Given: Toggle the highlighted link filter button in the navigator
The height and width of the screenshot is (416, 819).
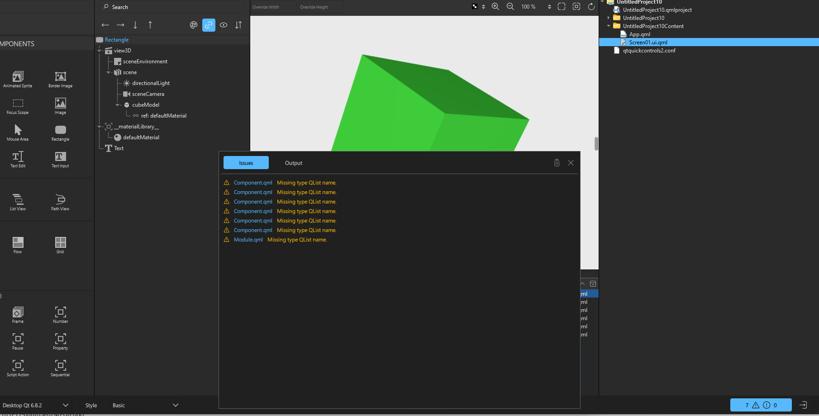Looking at the screenshot, I should point(209,25).
